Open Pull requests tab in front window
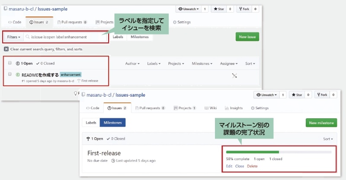Screen dimensions: 346x180 point(150,108)
